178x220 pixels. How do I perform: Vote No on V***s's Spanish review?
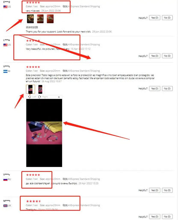(x=167, y=89)
